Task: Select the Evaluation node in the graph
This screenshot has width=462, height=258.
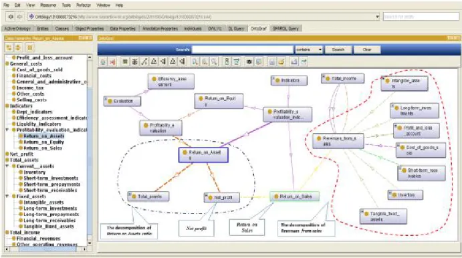Action: (x=122, y=101)
